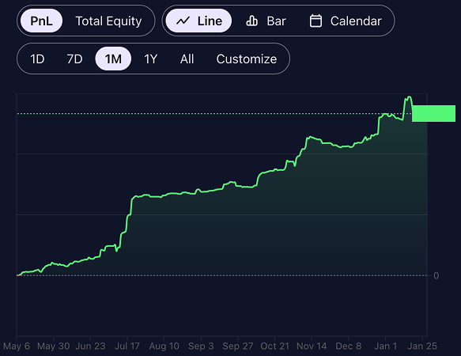The height and width of the screenshot is (356, 461).
Task: Click the Jul 17 axis label
Action: [127, 346]
